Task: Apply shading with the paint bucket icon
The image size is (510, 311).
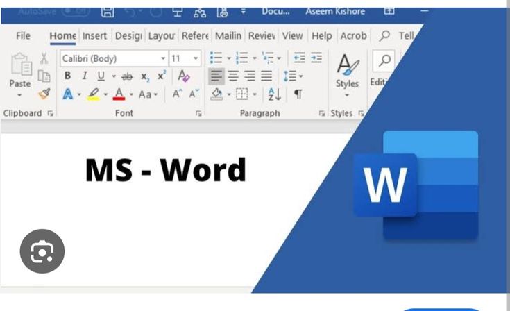Action: [216, 94]
